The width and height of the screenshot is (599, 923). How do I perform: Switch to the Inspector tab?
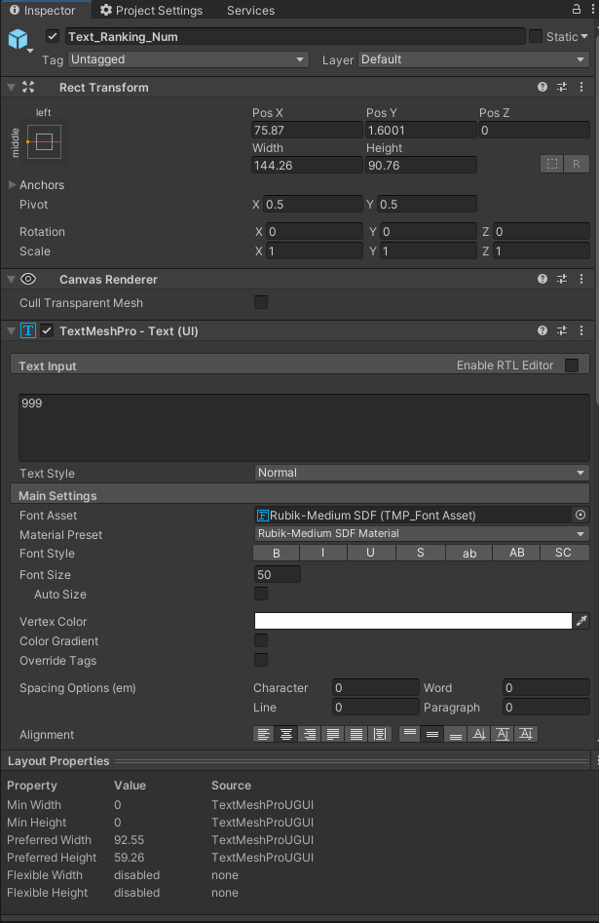tap(44, 10)
